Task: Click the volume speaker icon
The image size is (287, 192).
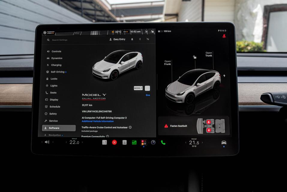Action: tap(47, 142)
